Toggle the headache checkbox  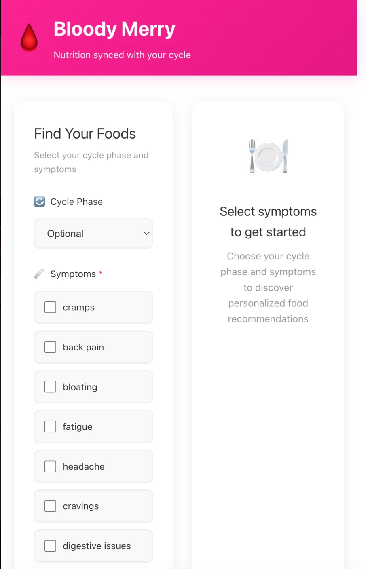[x=50, y=466]
